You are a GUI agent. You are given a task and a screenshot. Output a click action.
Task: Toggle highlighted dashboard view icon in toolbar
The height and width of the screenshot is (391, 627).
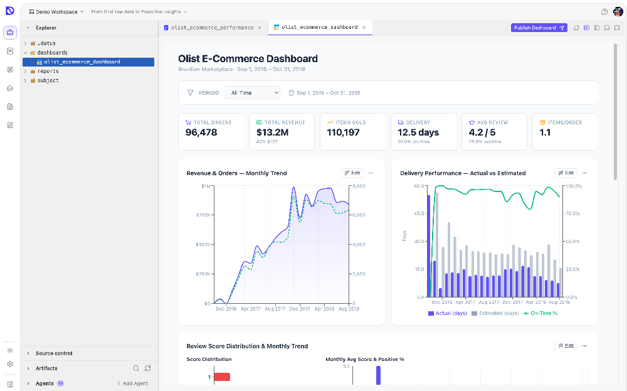point(587,28)
